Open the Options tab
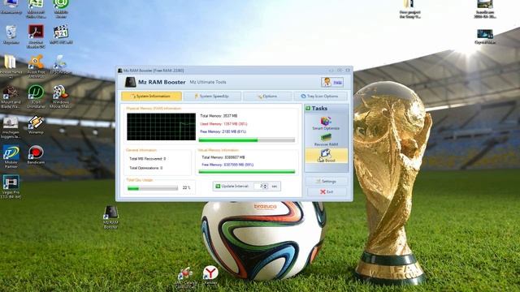 tap(267, 96)
